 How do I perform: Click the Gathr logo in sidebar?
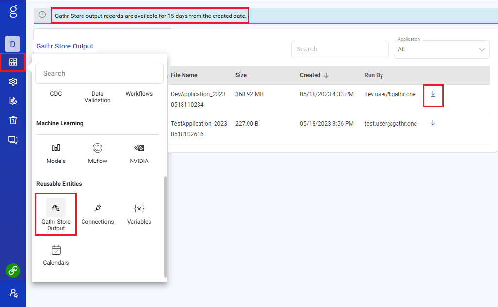click(x=13, y=12)
